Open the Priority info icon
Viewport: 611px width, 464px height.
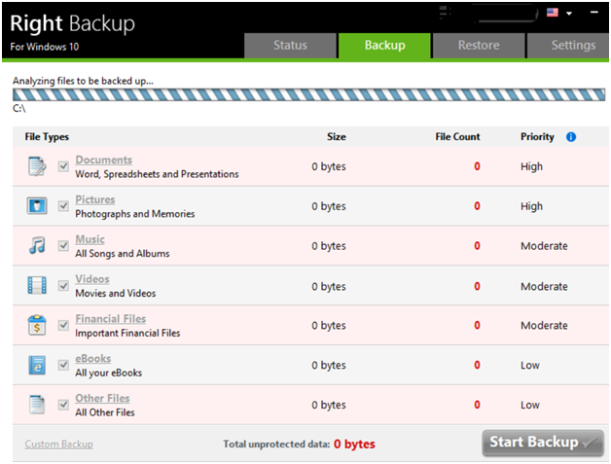[x=571, y=137]
